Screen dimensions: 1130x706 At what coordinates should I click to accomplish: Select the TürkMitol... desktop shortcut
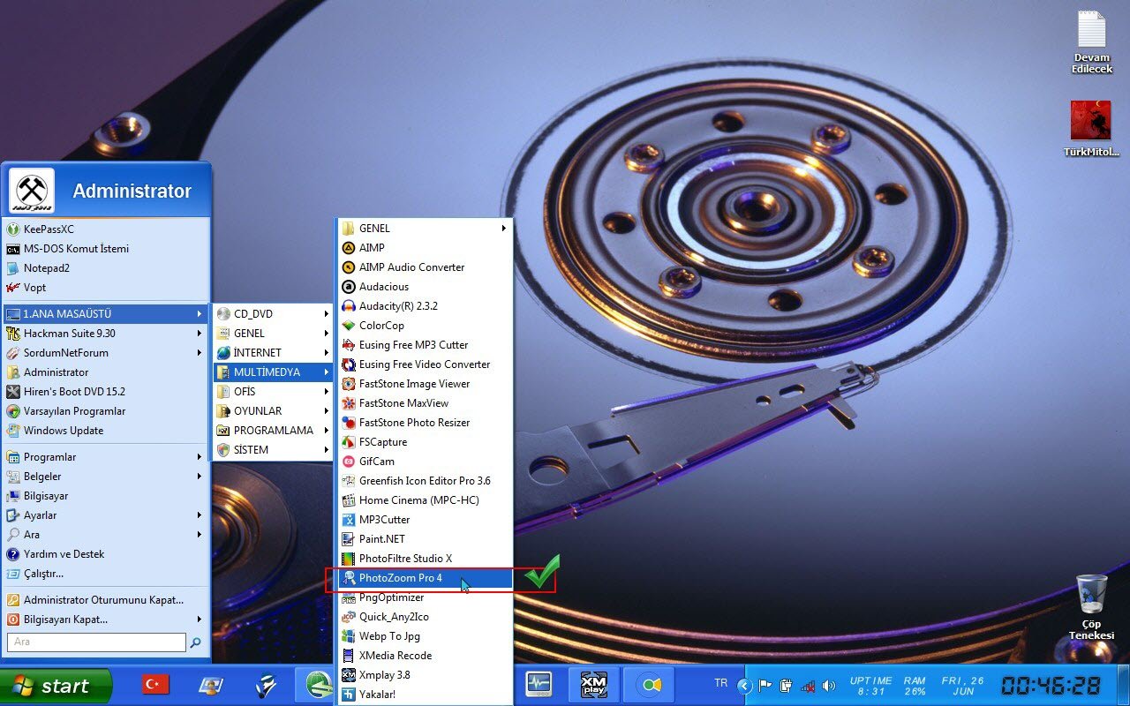point(1092,128)
